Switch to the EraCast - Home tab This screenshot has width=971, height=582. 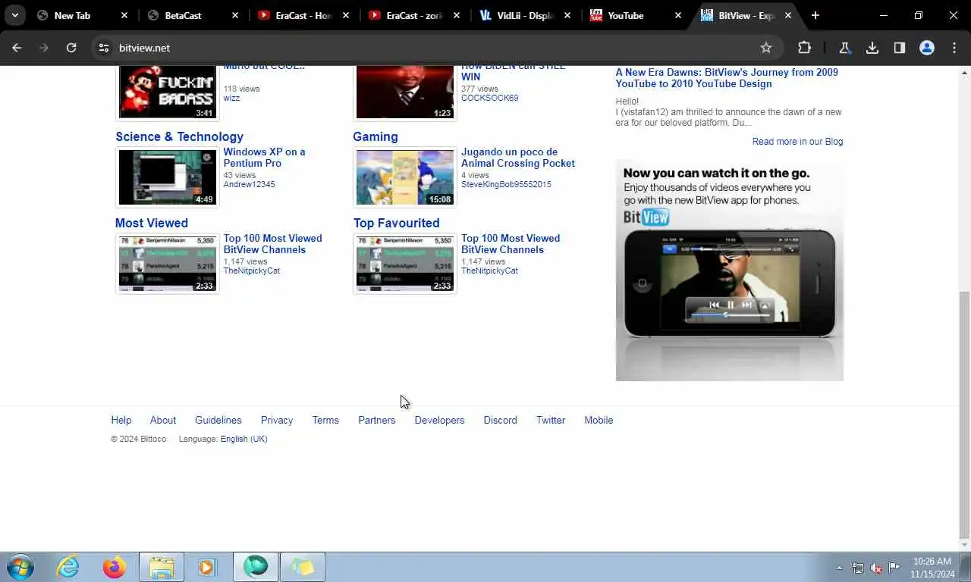tap(303, 15)
